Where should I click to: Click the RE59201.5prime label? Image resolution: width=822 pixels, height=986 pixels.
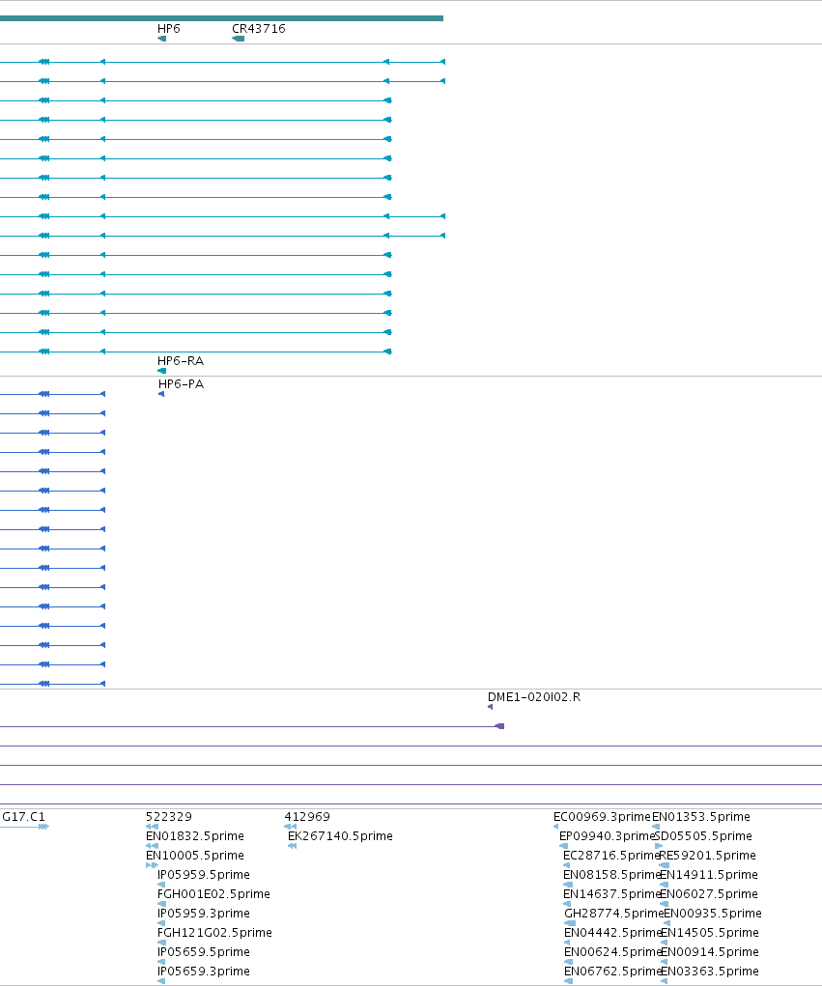coord(707,856)
